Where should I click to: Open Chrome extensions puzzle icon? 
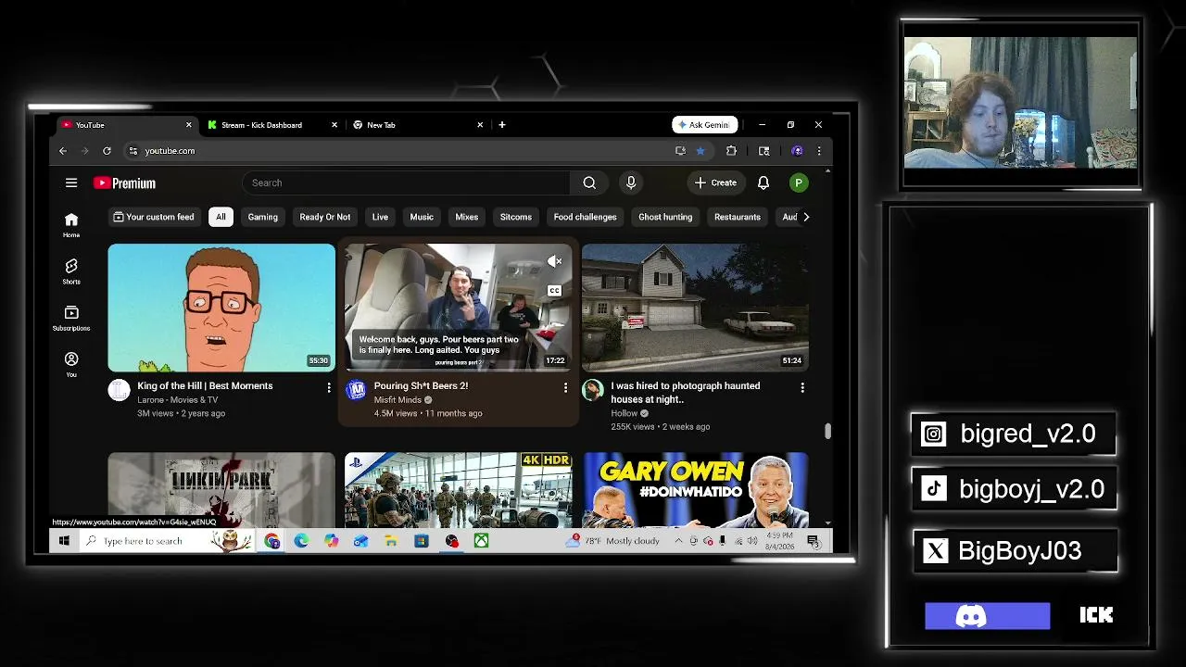click(731, 151)
